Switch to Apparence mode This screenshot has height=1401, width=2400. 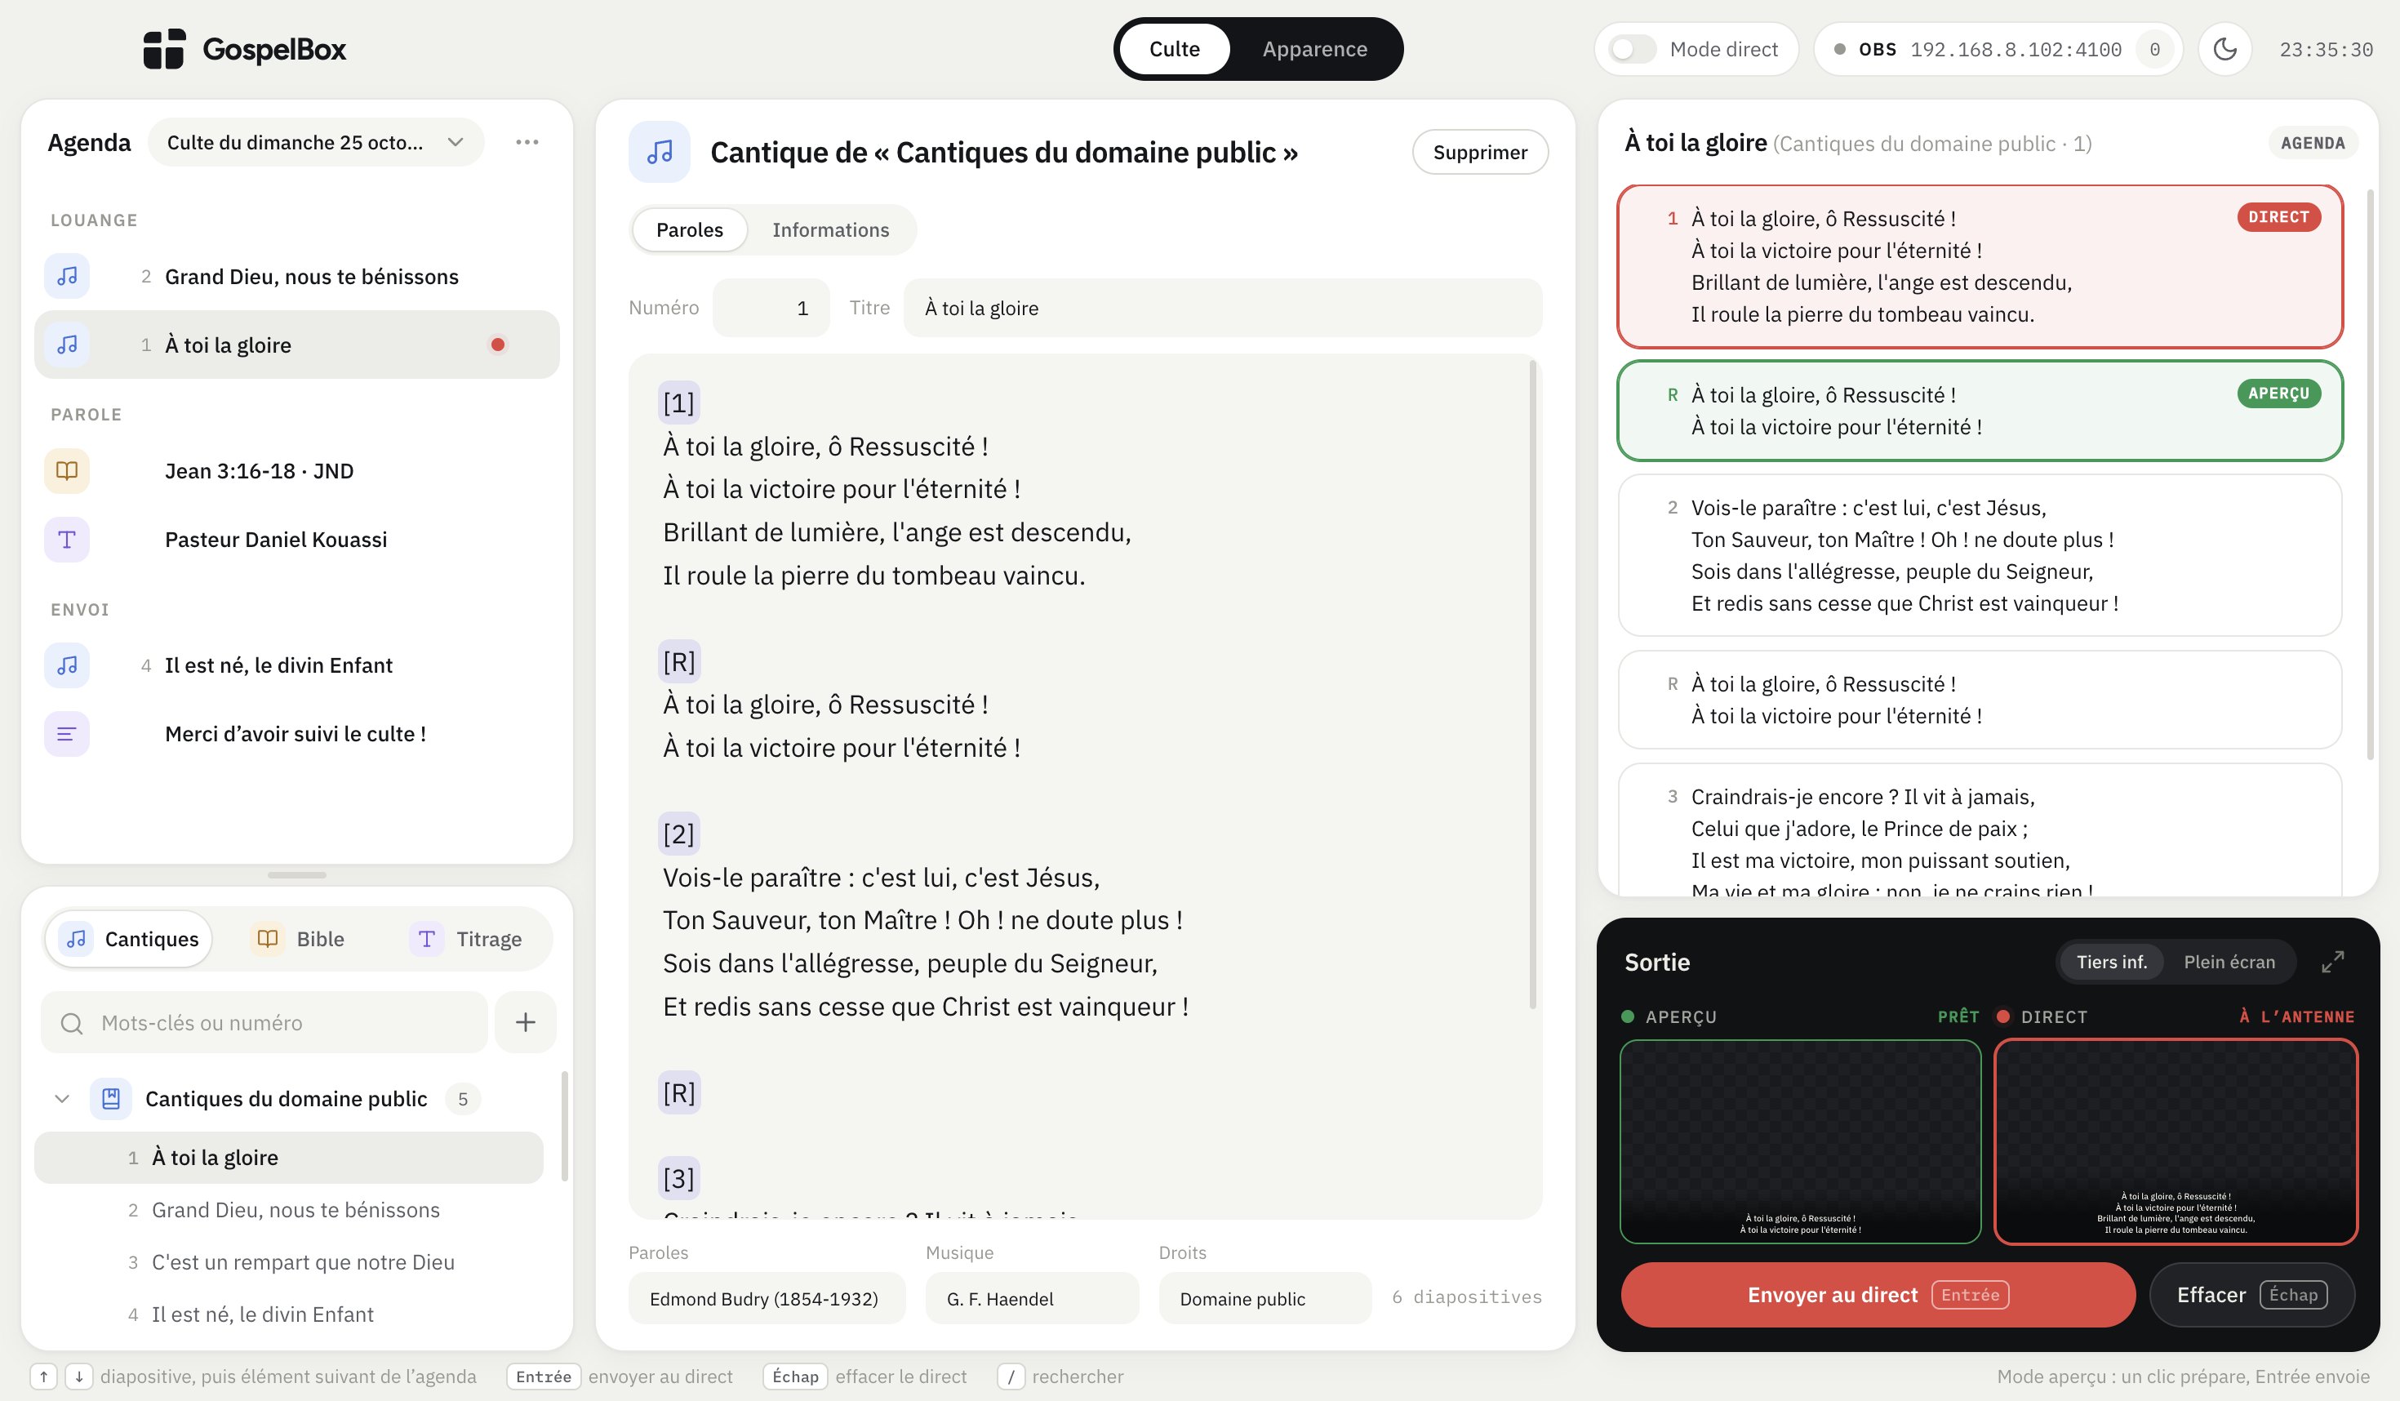[x=1314, y=48]
